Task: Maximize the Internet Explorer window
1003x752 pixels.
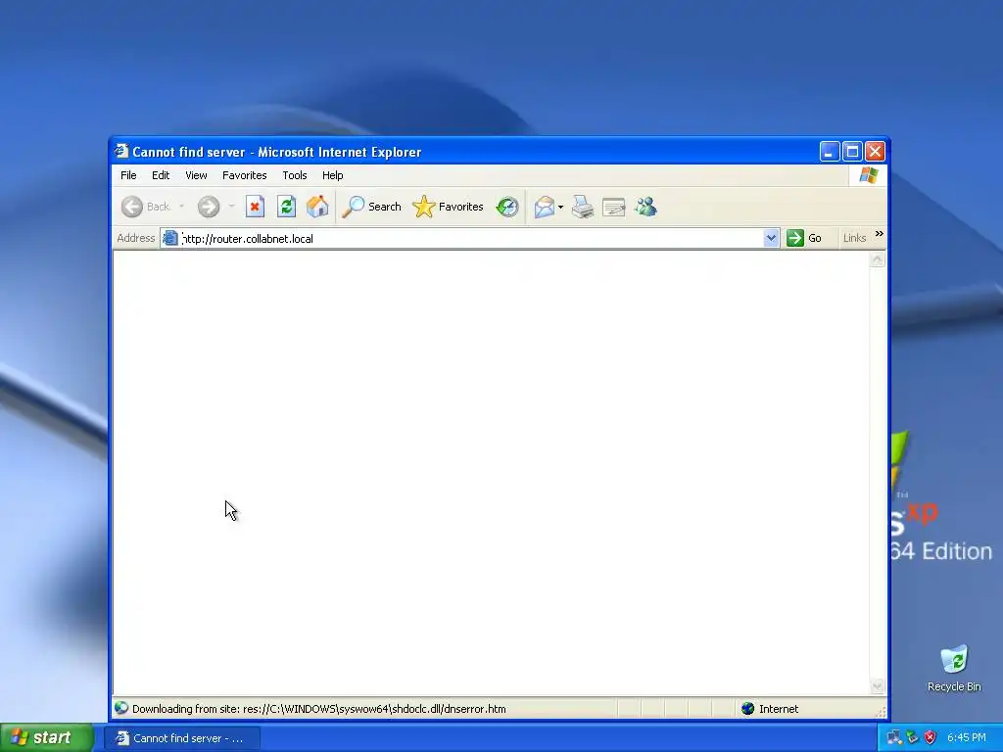Action: [852, 152]
